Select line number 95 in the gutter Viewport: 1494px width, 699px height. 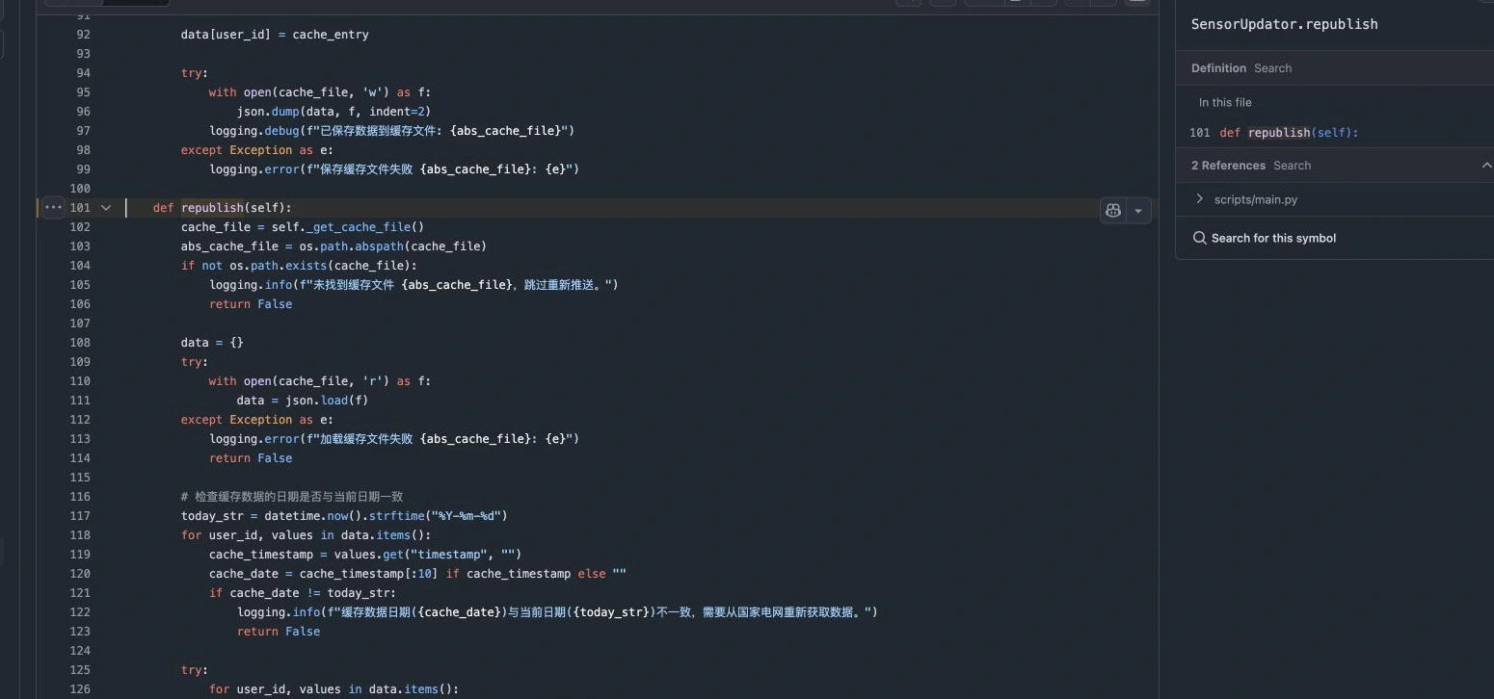tap(83, 91)
